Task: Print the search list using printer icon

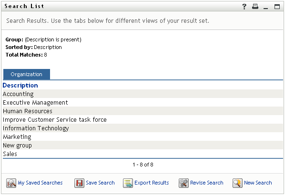Action: tap(255, 7)
